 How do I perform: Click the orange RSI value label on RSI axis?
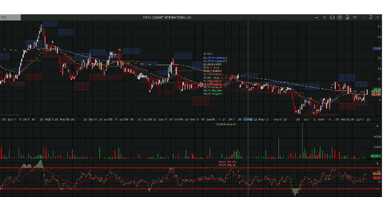pos(377,174)
